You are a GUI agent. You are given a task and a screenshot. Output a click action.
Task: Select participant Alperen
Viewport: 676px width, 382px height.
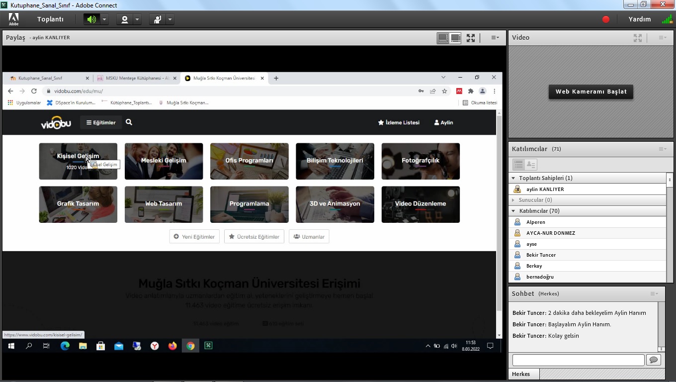tap(588, 222)
